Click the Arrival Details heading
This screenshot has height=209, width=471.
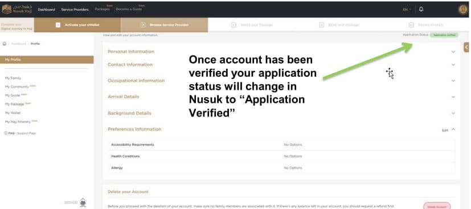pos(123,97)
